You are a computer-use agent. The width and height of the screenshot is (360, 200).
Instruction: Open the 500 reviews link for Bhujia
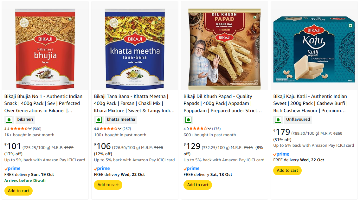(37, 129)
